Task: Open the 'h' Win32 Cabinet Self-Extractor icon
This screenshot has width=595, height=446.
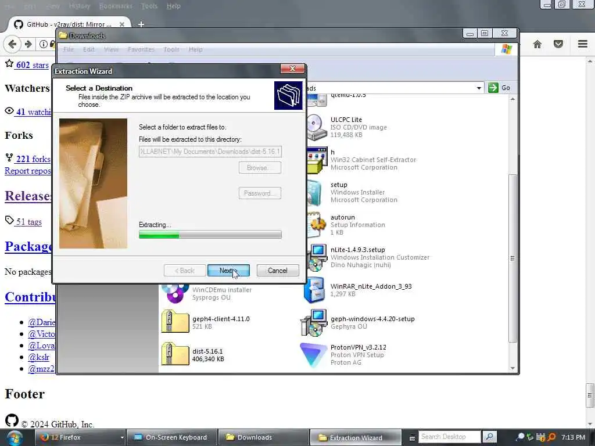Action: [316, 160]
